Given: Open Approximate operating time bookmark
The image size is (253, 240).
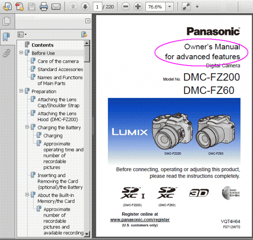Looking at the screenshot, I should tap(63, 156).
